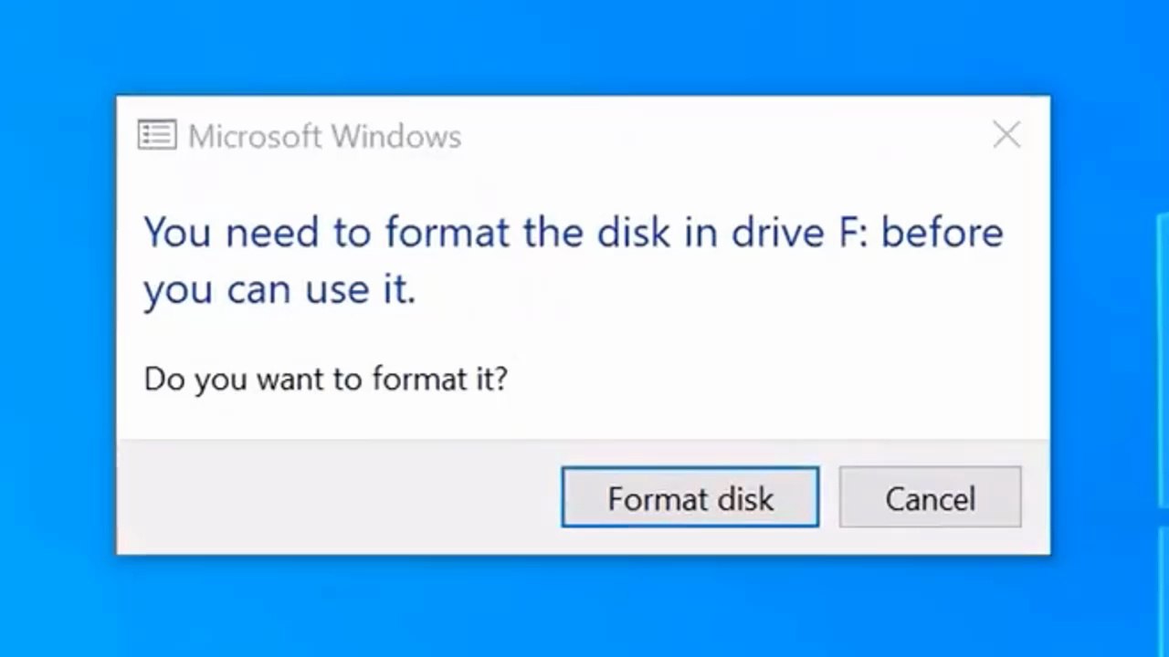Click the "Do you want to format it?" text
Viewport: 1169px width, 657px height.
325,378
